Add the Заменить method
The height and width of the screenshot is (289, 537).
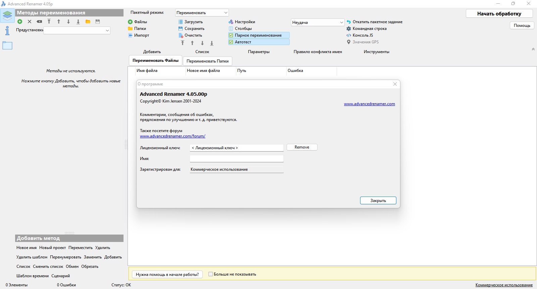pyautogui.click(x=93, y=257)
